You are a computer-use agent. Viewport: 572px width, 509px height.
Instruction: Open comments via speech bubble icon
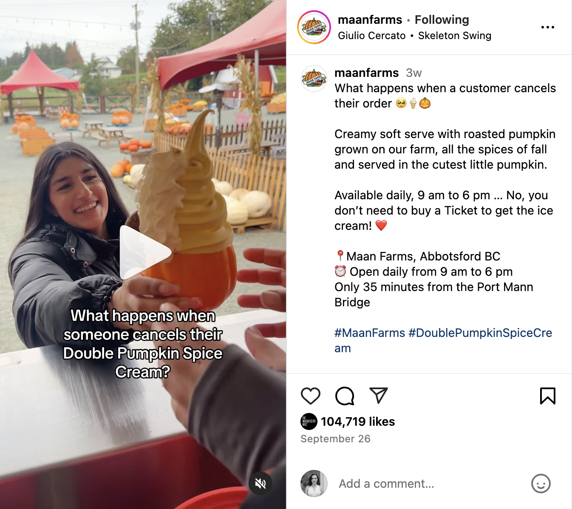pos(345,396)
